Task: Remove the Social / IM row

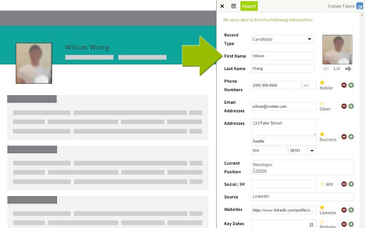Action: (x=344, y=184)
